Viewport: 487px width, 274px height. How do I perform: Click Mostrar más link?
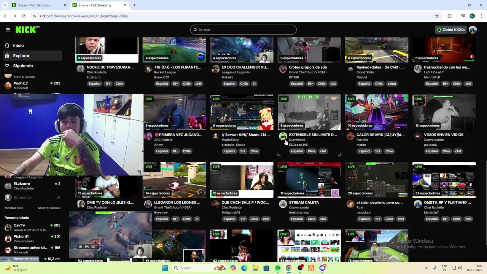pos(14,208)
